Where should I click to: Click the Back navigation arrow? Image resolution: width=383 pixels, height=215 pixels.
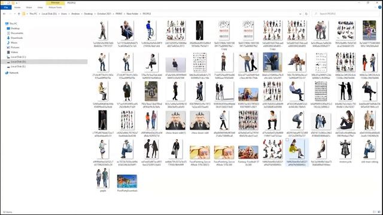[x=4, y=14]
